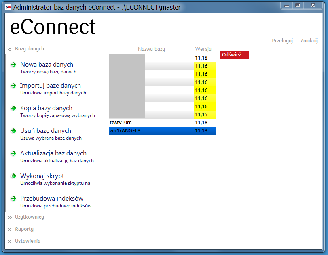Open the Raporty panel
Viewport: 328px width, 255px height.
24,229
